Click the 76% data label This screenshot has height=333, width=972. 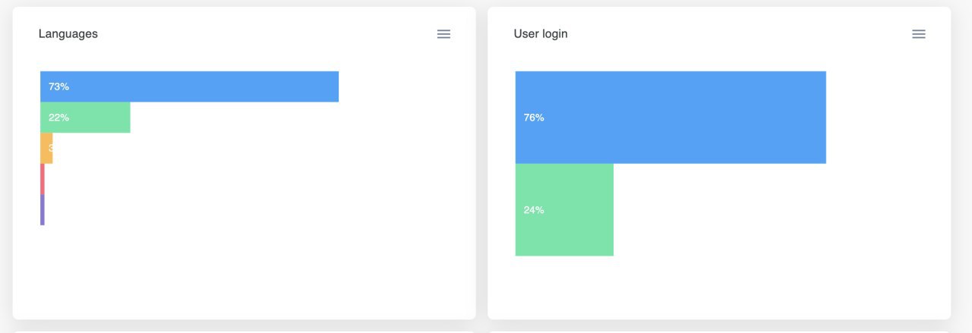click(534, 118)
